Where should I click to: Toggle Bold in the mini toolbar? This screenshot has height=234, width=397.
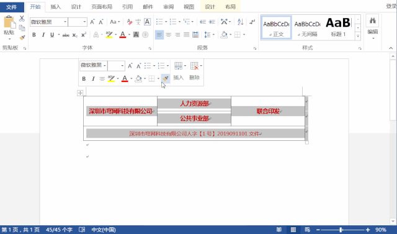84,79
